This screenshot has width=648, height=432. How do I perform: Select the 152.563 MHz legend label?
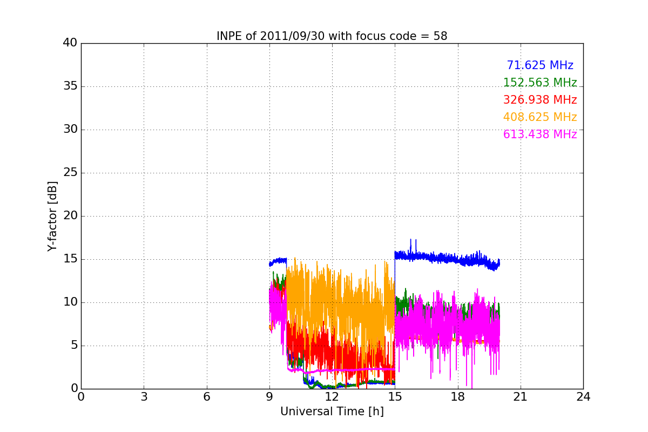pos(540,83)
